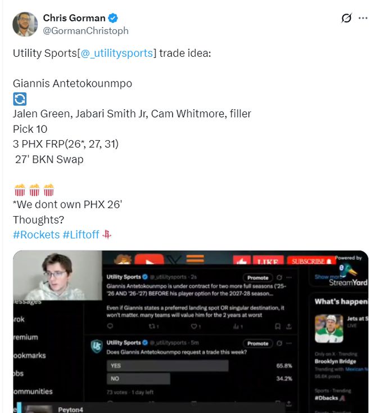Open the #Liftoff hashtag
The image size is (371, 413).
[81, 235]
